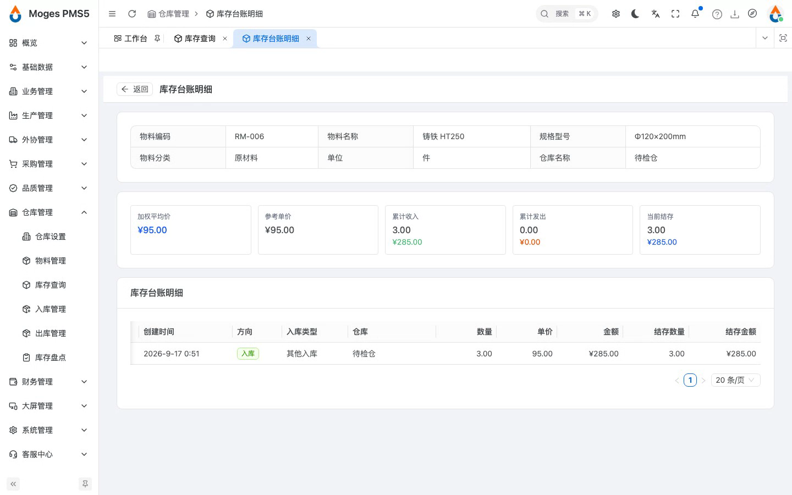This screenshot has width=792, height=495.
Task: Click the download icon in header
Action: coord(735,14)
